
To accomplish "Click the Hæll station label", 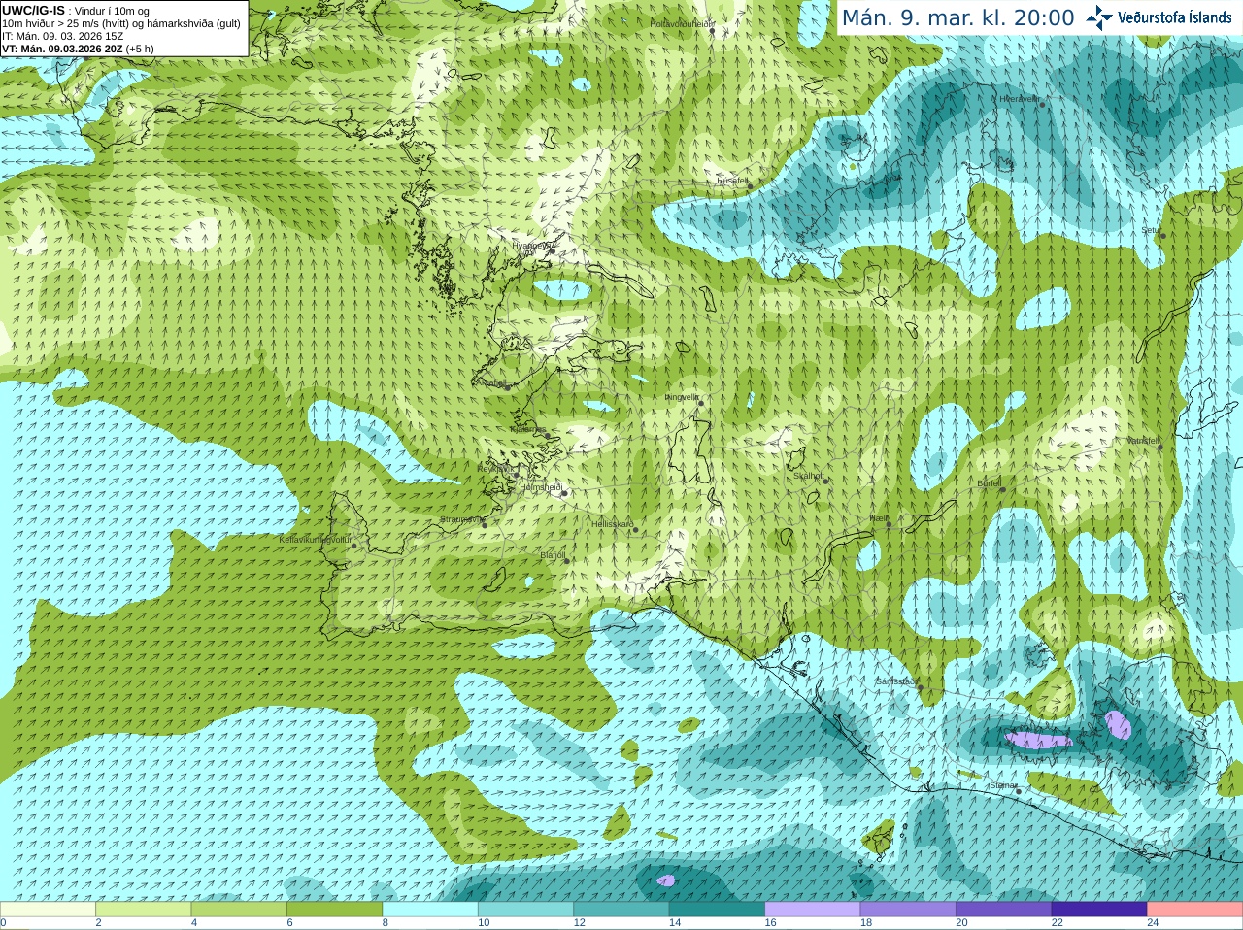I will click(880, 518).
